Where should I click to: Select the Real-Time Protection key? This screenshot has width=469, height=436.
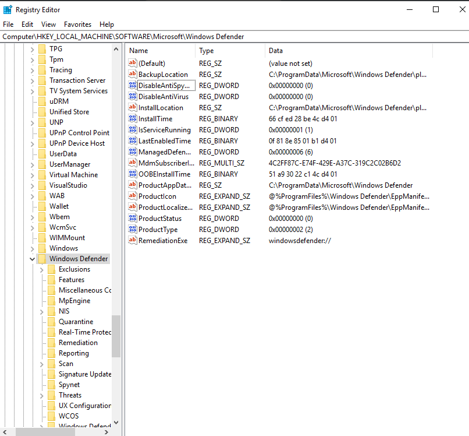pyautogui.click(x=85, y=332)
